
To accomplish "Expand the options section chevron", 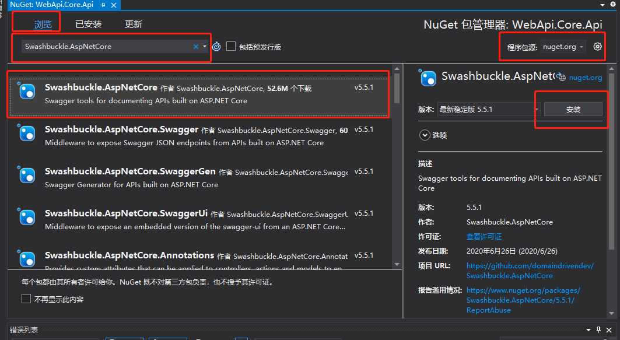I will pyautogui.click(x=424, y=135).
